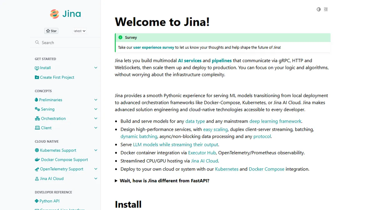Click the Install sidebar icon
Viewport: 375px width, 210px height.
37,68
